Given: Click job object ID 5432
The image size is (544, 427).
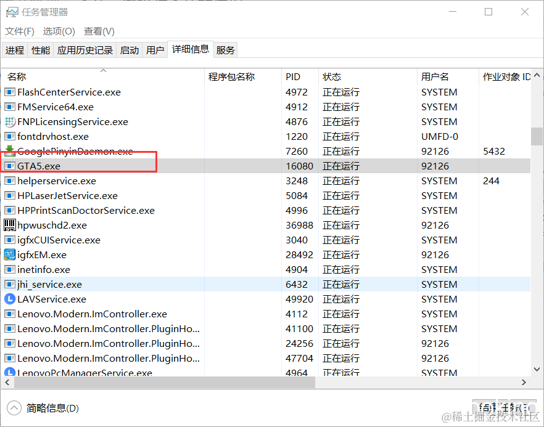Looking at the screenshot, I should [x=494, y=152].
